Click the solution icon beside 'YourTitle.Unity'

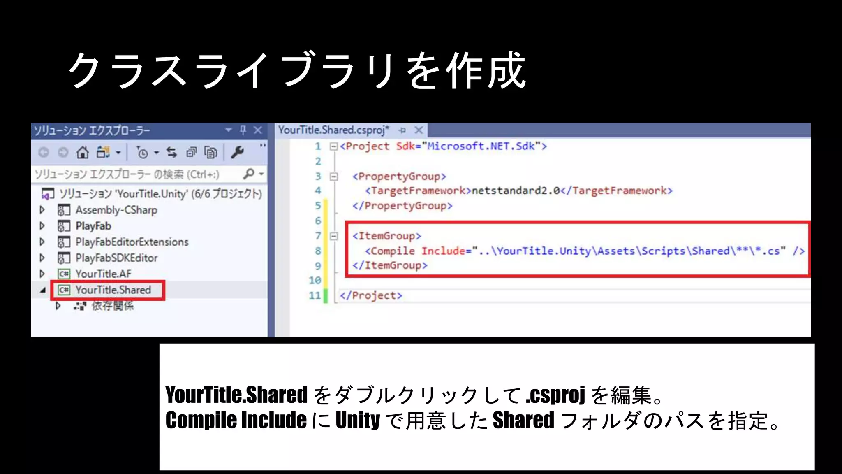coord(48,194)
